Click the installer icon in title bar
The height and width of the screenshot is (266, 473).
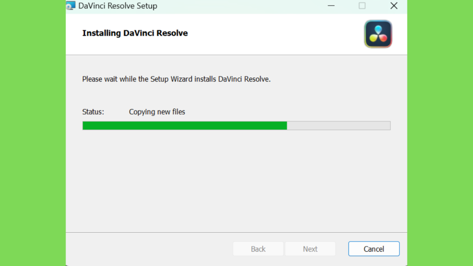71,6
